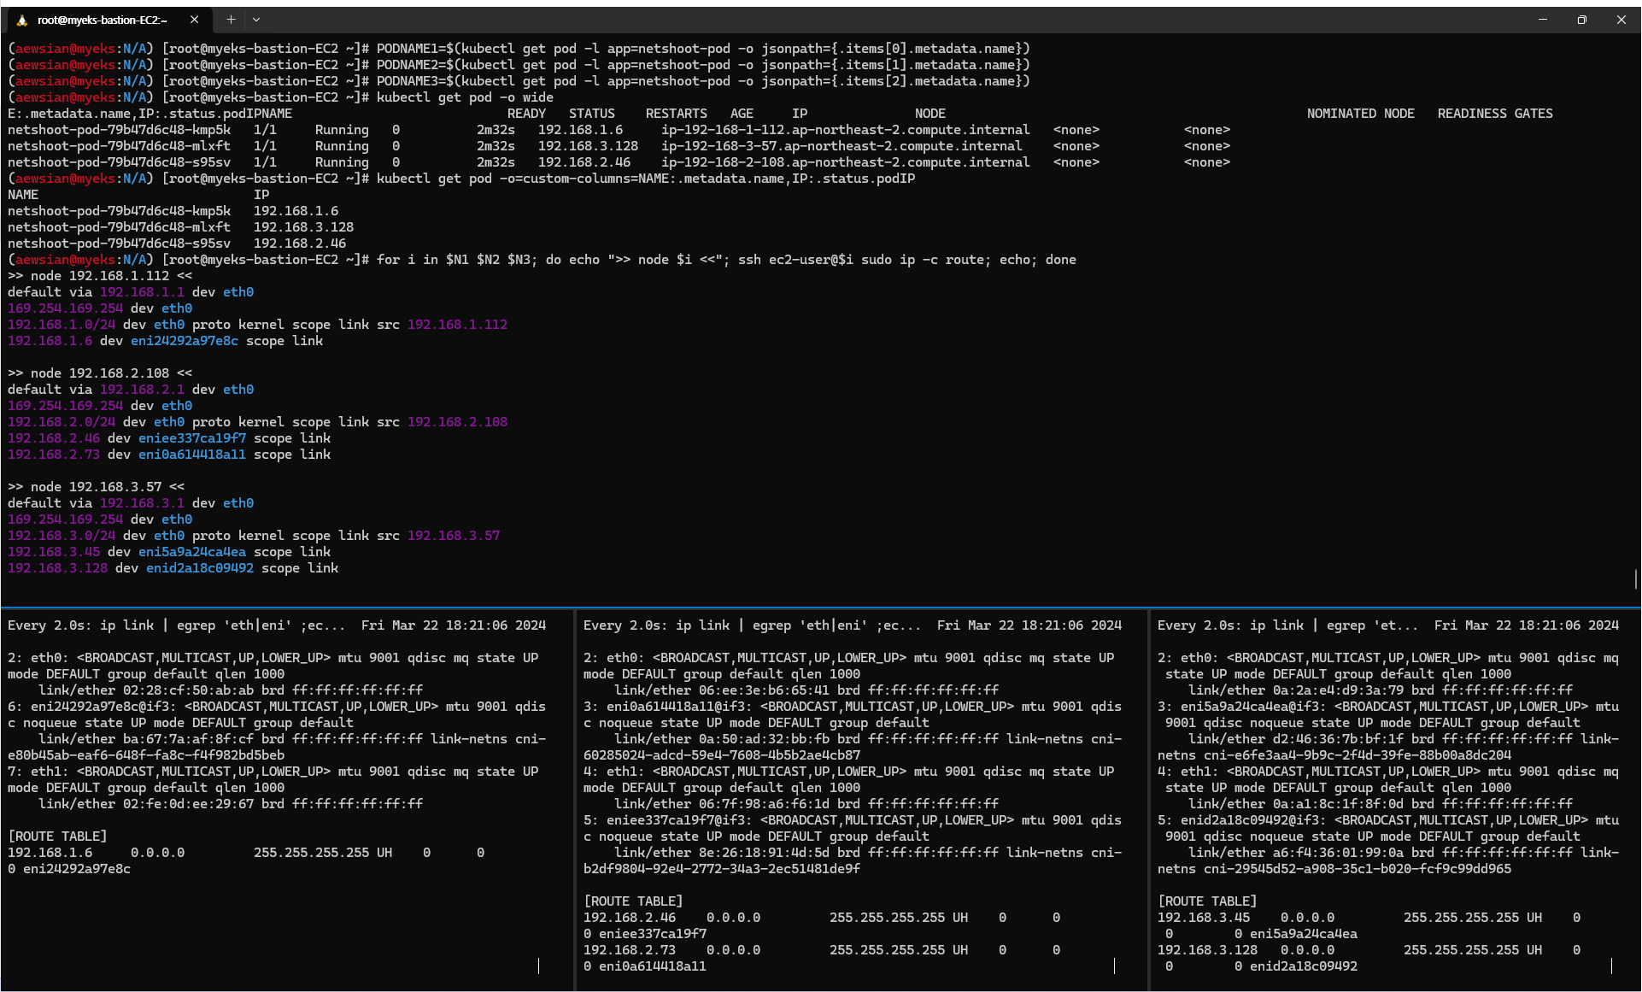Select the root@myeks-bastion-EC2 tab
The width and height of the screenshot is (1642, 992).
click(103, 20)
